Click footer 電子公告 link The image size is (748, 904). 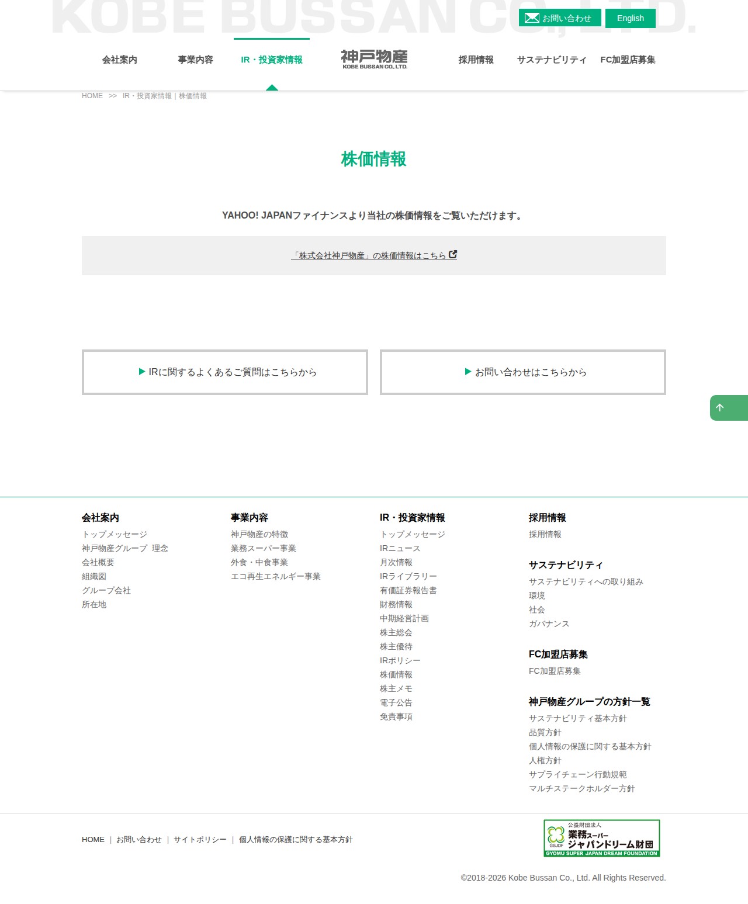[396, 702]
